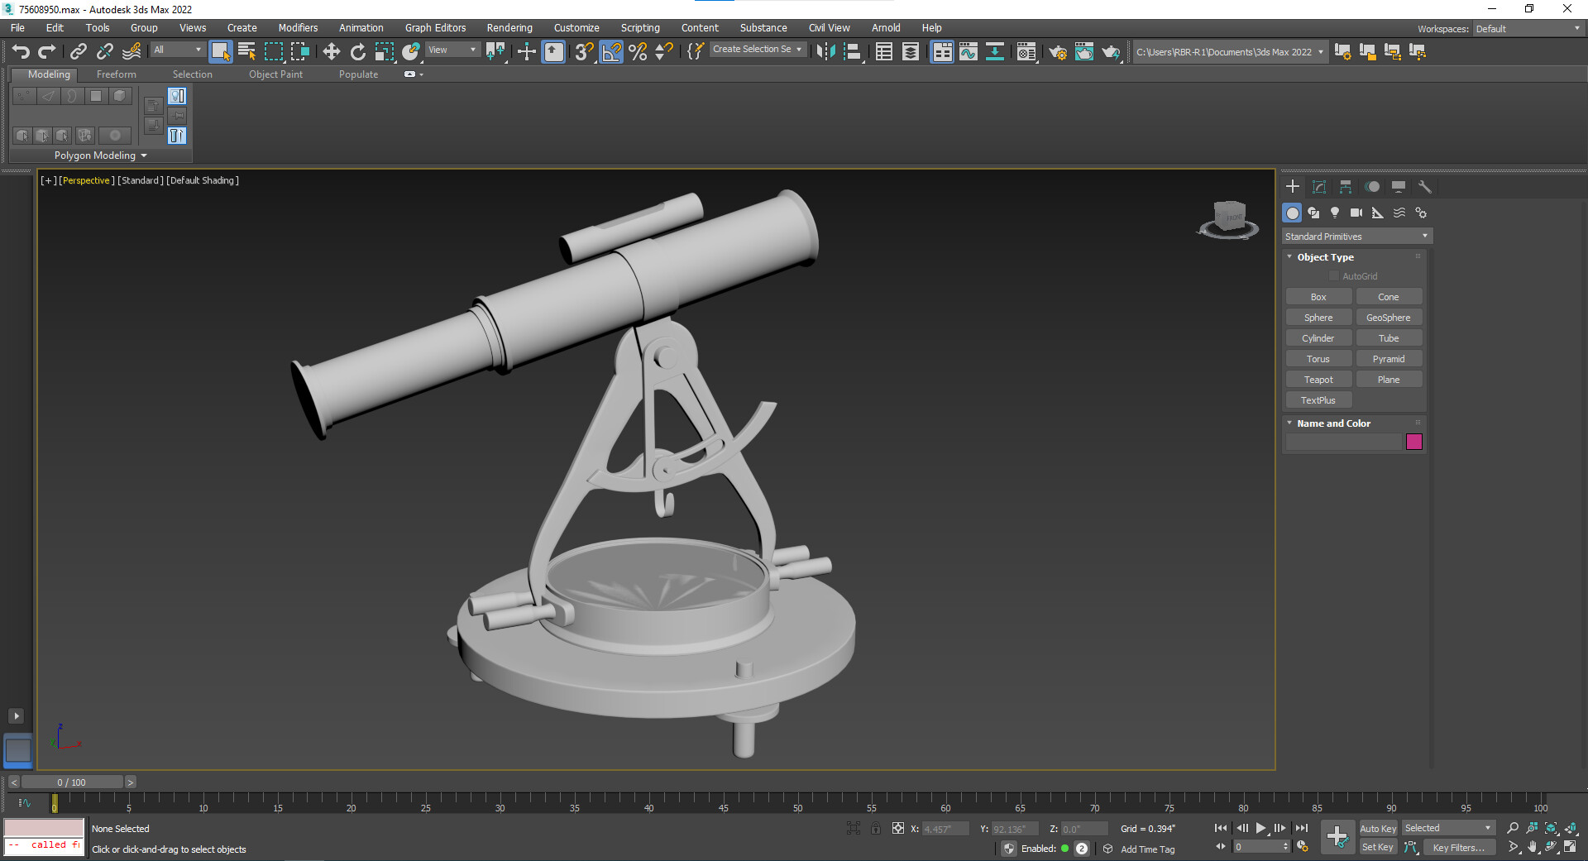Select the Modify tab wrench icon
Screen dimensions: 1588x861
click(x=1425, y=187)
